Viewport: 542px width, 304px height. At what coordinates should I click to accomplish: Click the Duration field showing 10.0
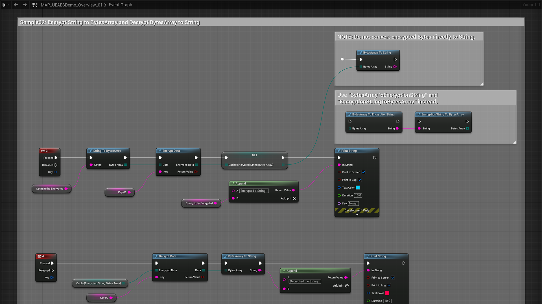tap(358, 195)
